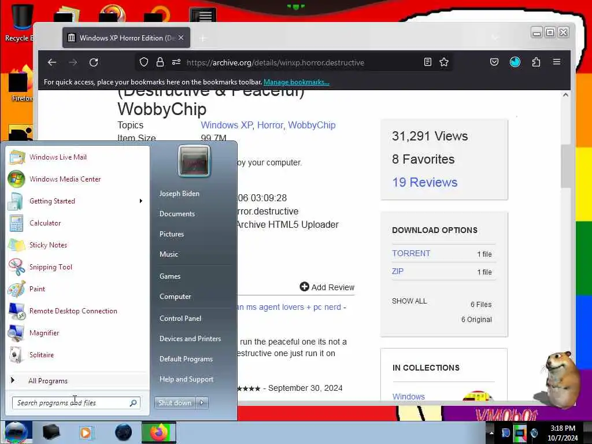
Task: View site security padlock info
Action: tap(160, 62)
